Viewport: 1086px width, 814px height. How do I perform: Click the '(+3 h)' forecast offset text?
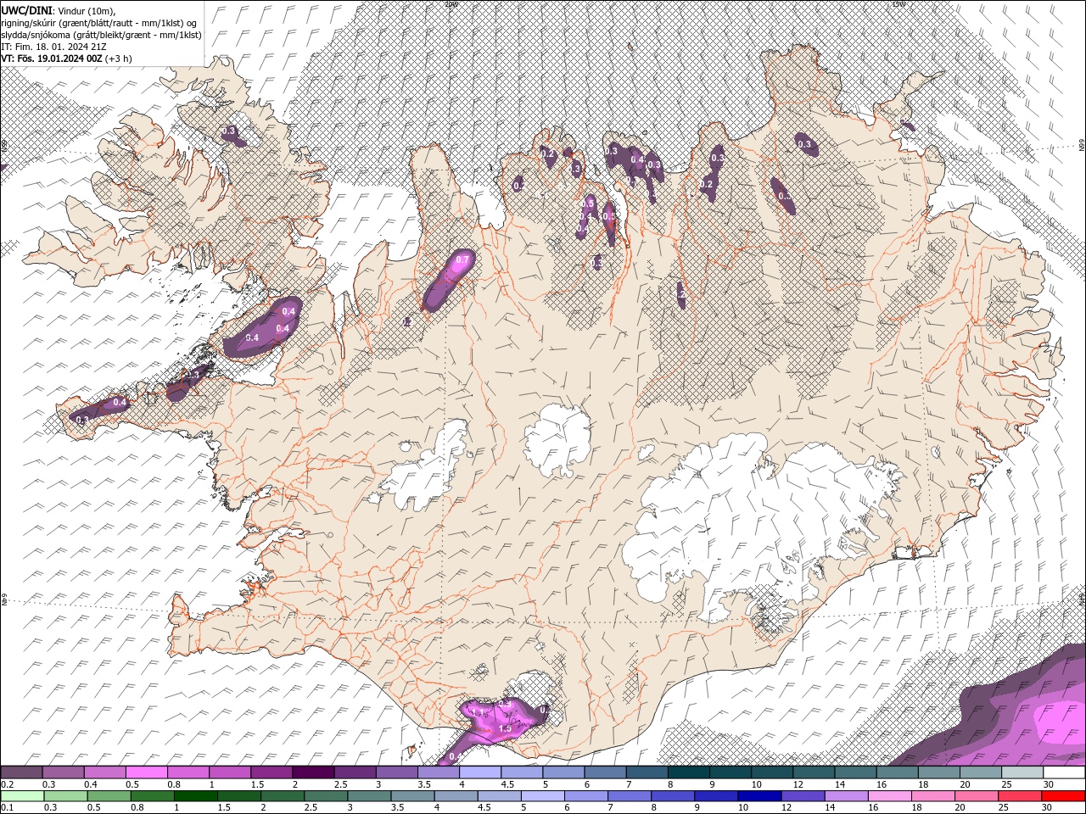(x=117, y=59)
